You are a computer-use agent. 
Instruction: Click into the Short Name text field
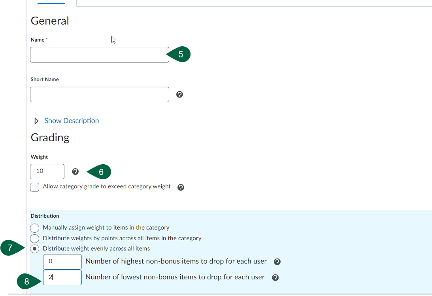(99, 95)
